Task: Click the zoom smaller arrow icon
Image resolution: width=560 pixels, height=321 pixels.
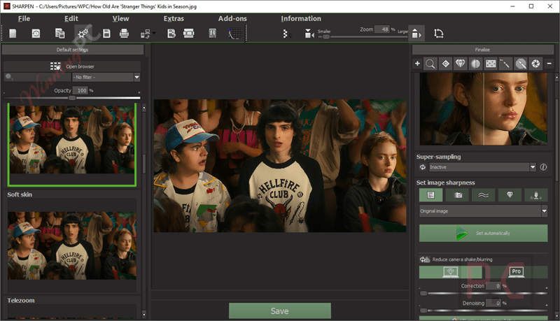Action: tap(309, 34)
